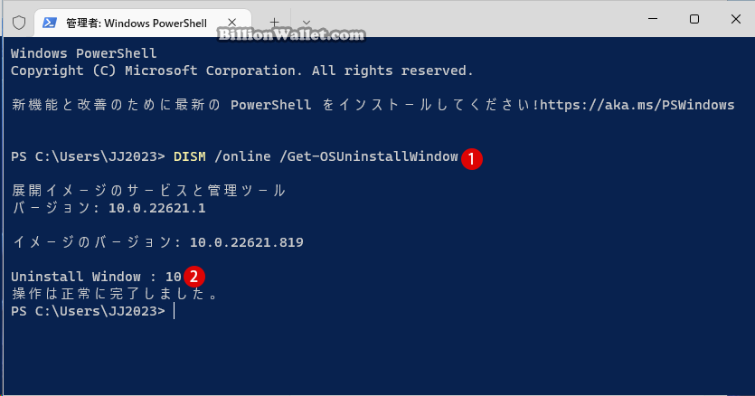Click the version 10.0.22621.1 text

pyautogui.click(x=157, y=208)
